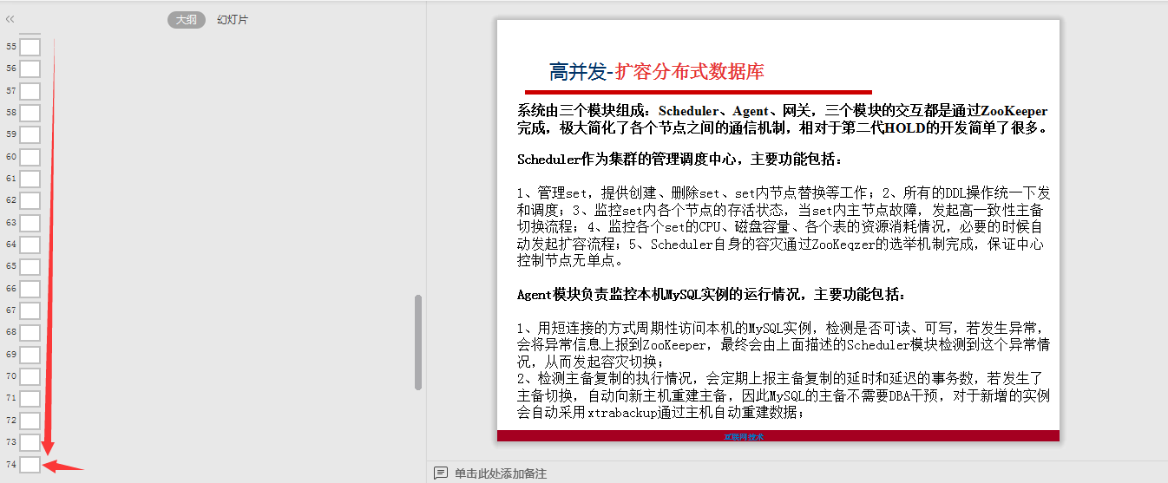Click the footer text 互联网技术 on the slide
Viewport: 1168px width, 483px height.
click(745, 436)
